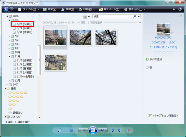Open the 電子メール(E) option
The image size is (186, 137).
pos(109,9)
